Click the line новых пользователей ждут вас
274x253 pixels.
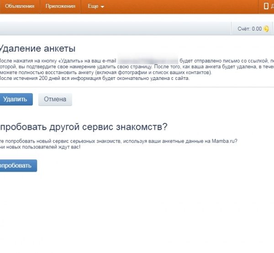pos(40,147)
